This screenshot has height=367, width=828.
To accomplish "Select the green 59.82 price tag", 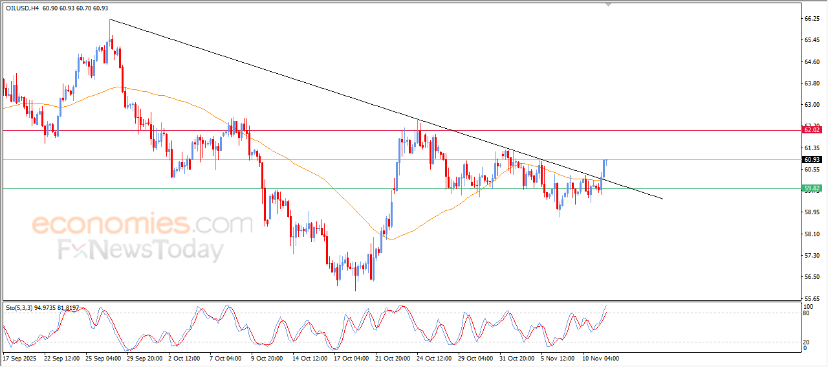I will [811, 188].
